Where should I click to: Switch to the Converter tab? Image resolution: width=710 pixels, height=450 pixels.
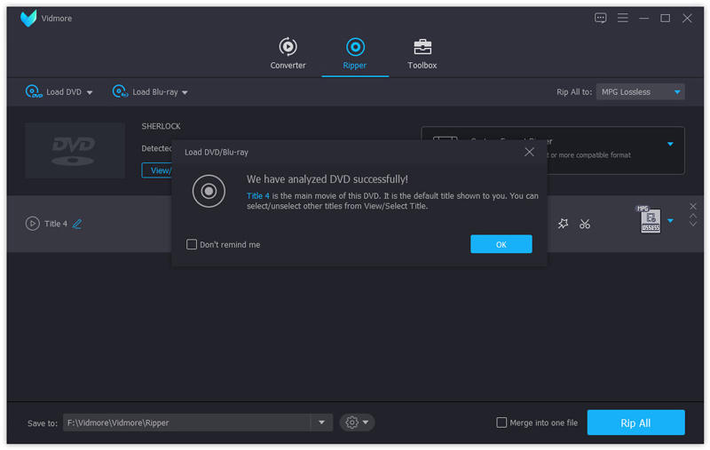coord(288,53)
